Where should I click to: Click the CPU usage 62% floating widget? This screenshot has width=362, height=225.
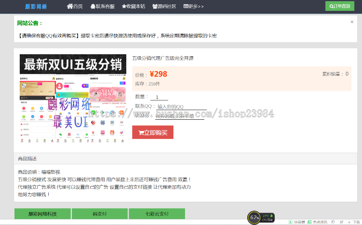tap(254, 217)
